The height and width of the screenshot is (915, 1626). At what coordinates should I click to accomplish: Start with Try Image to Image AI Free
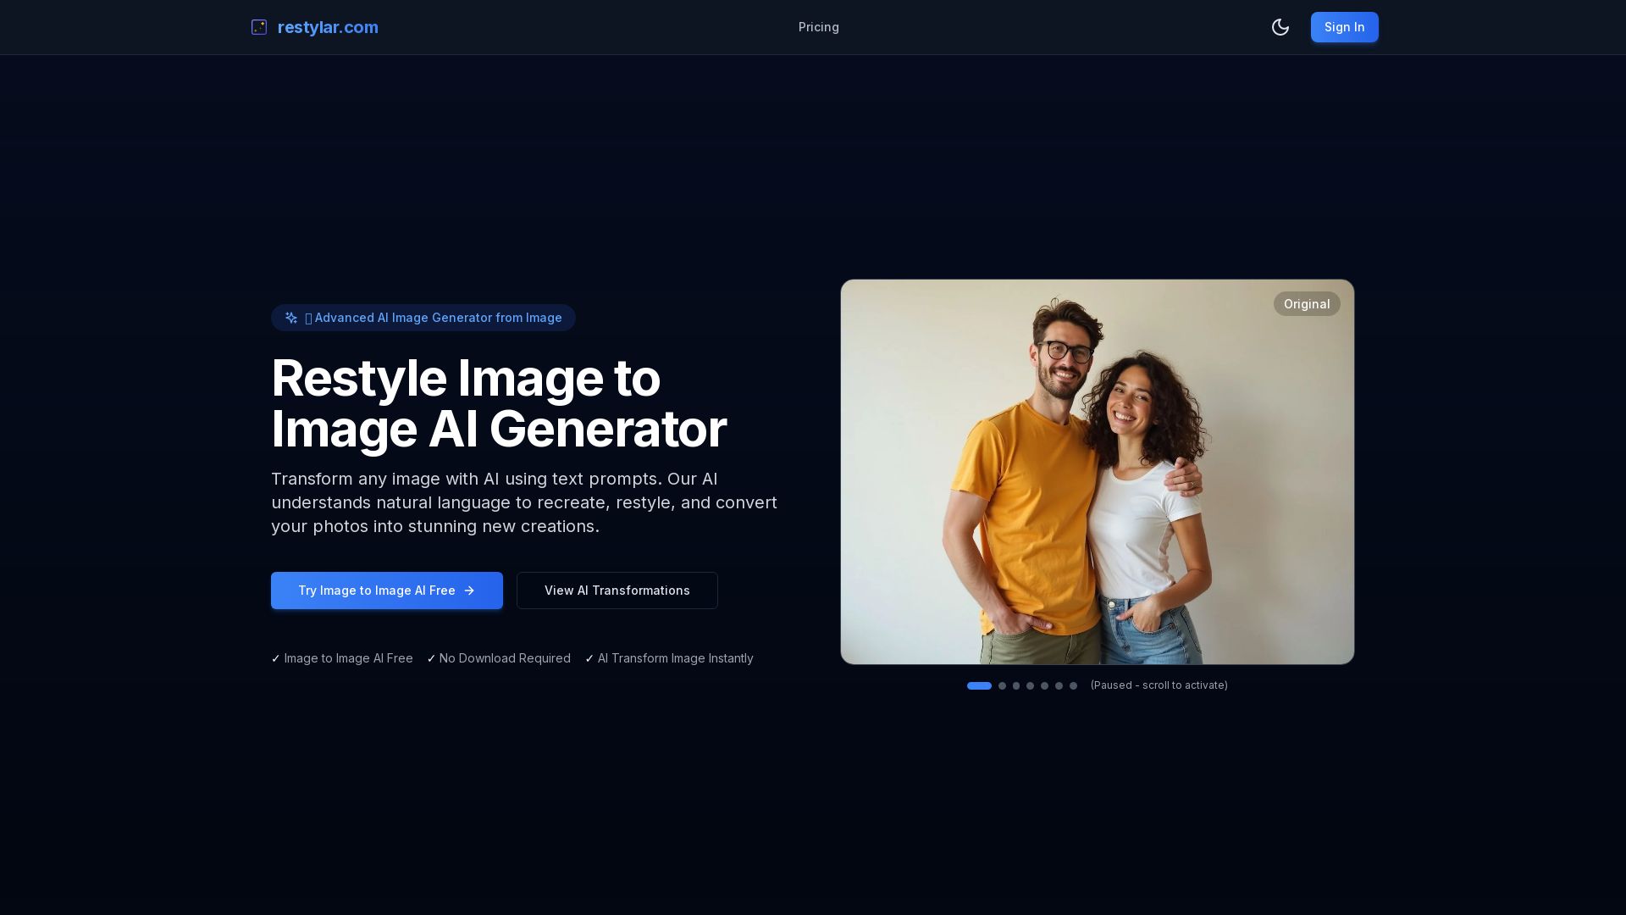click(377, 591)
